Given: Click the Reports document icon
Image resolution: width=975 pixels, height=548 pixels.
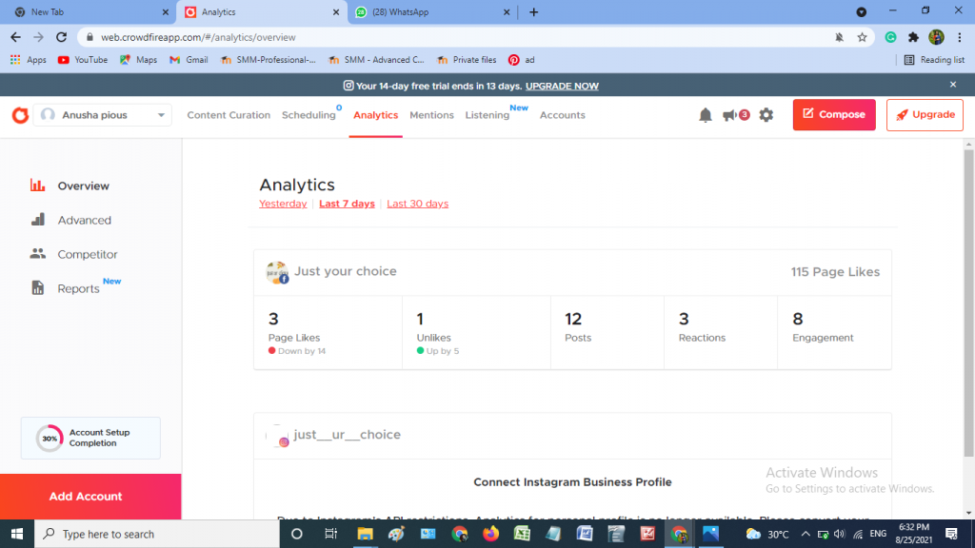Looking at the screenshot, I should click(38, 287).
